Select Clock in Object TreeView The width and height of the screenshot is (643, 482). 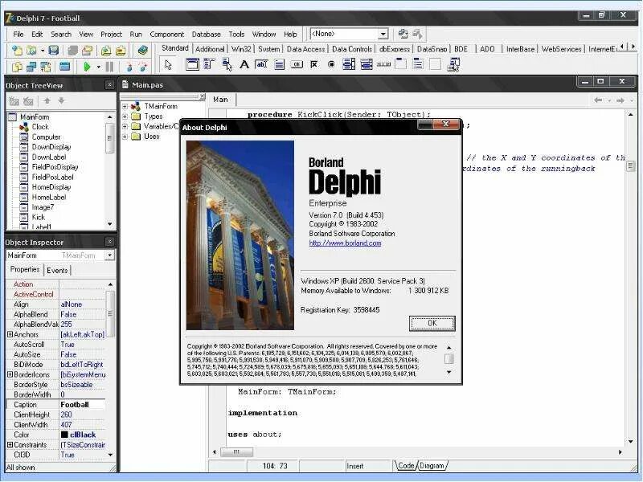(40, 127)
